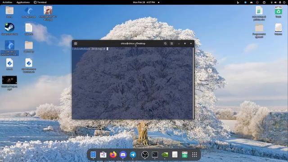Viewport: 288px width, 162px height.
Task: Open Telegram from the dock
Action: 133,155
